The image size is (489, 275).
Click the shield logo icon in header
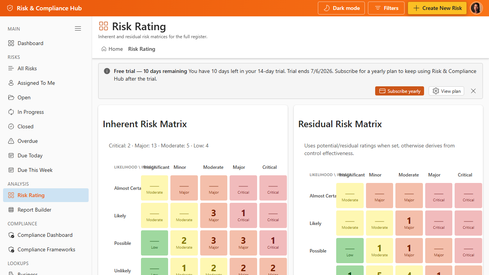(10, 8)
